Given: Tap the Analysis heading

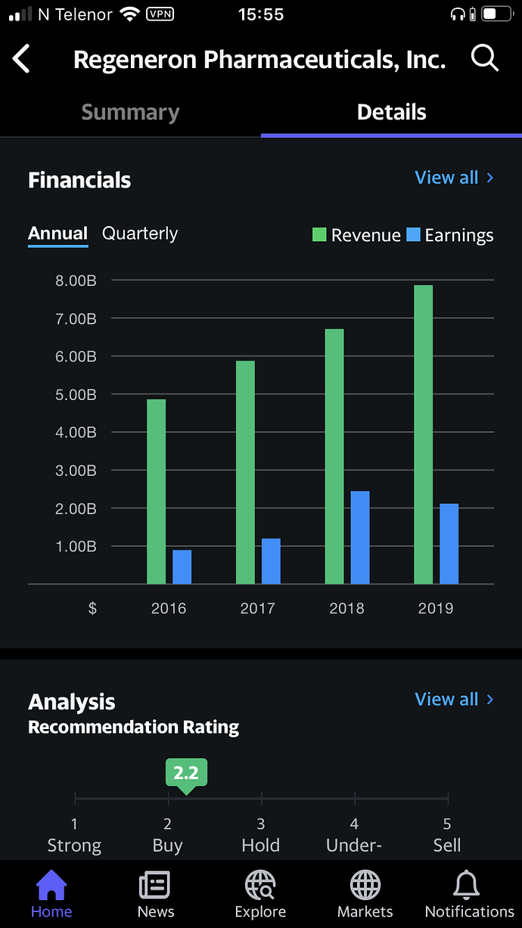Looking at the screenshot, I should [x=72, y=702].
